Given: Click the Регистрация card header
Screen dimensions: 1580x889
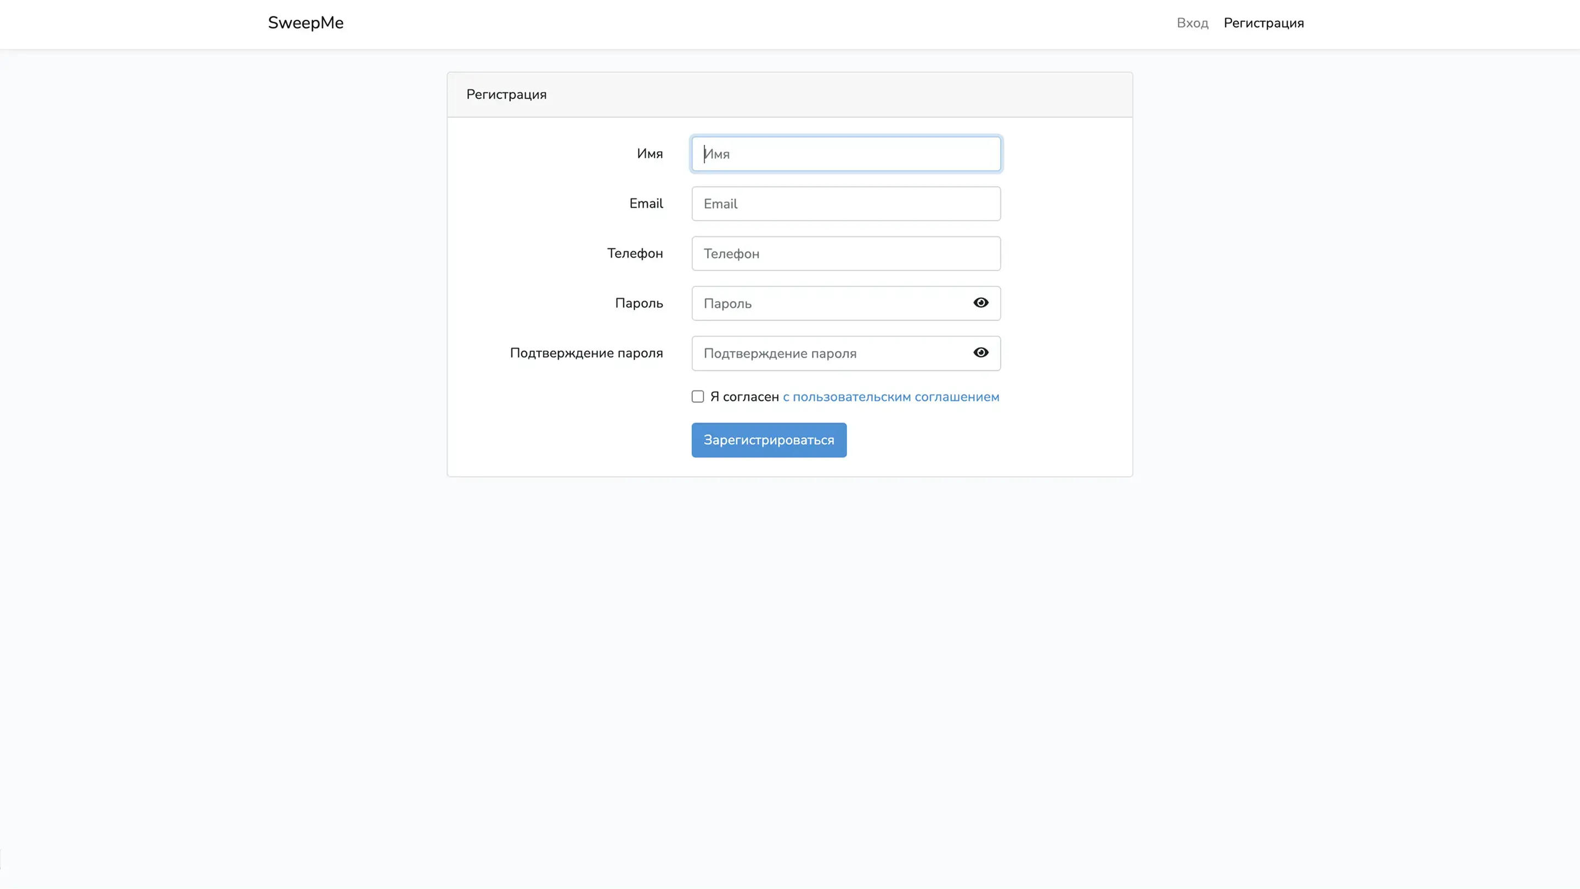Looking at the screenshot, I should click(x=506, y=94).
